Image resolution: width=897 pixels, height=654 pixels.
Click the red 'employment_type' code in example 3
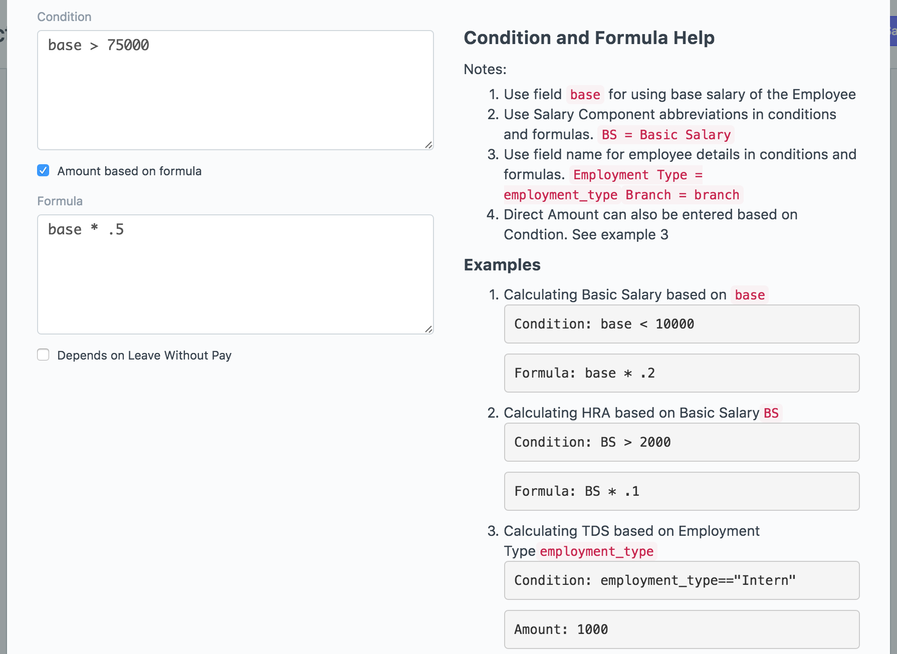click(x=596, y=551)
